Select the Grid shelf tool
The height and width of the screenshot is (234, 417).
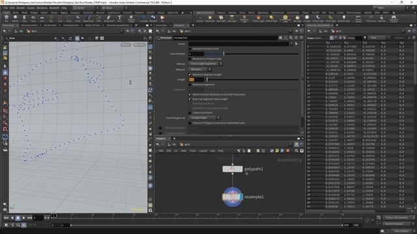(x=42, y=18)
